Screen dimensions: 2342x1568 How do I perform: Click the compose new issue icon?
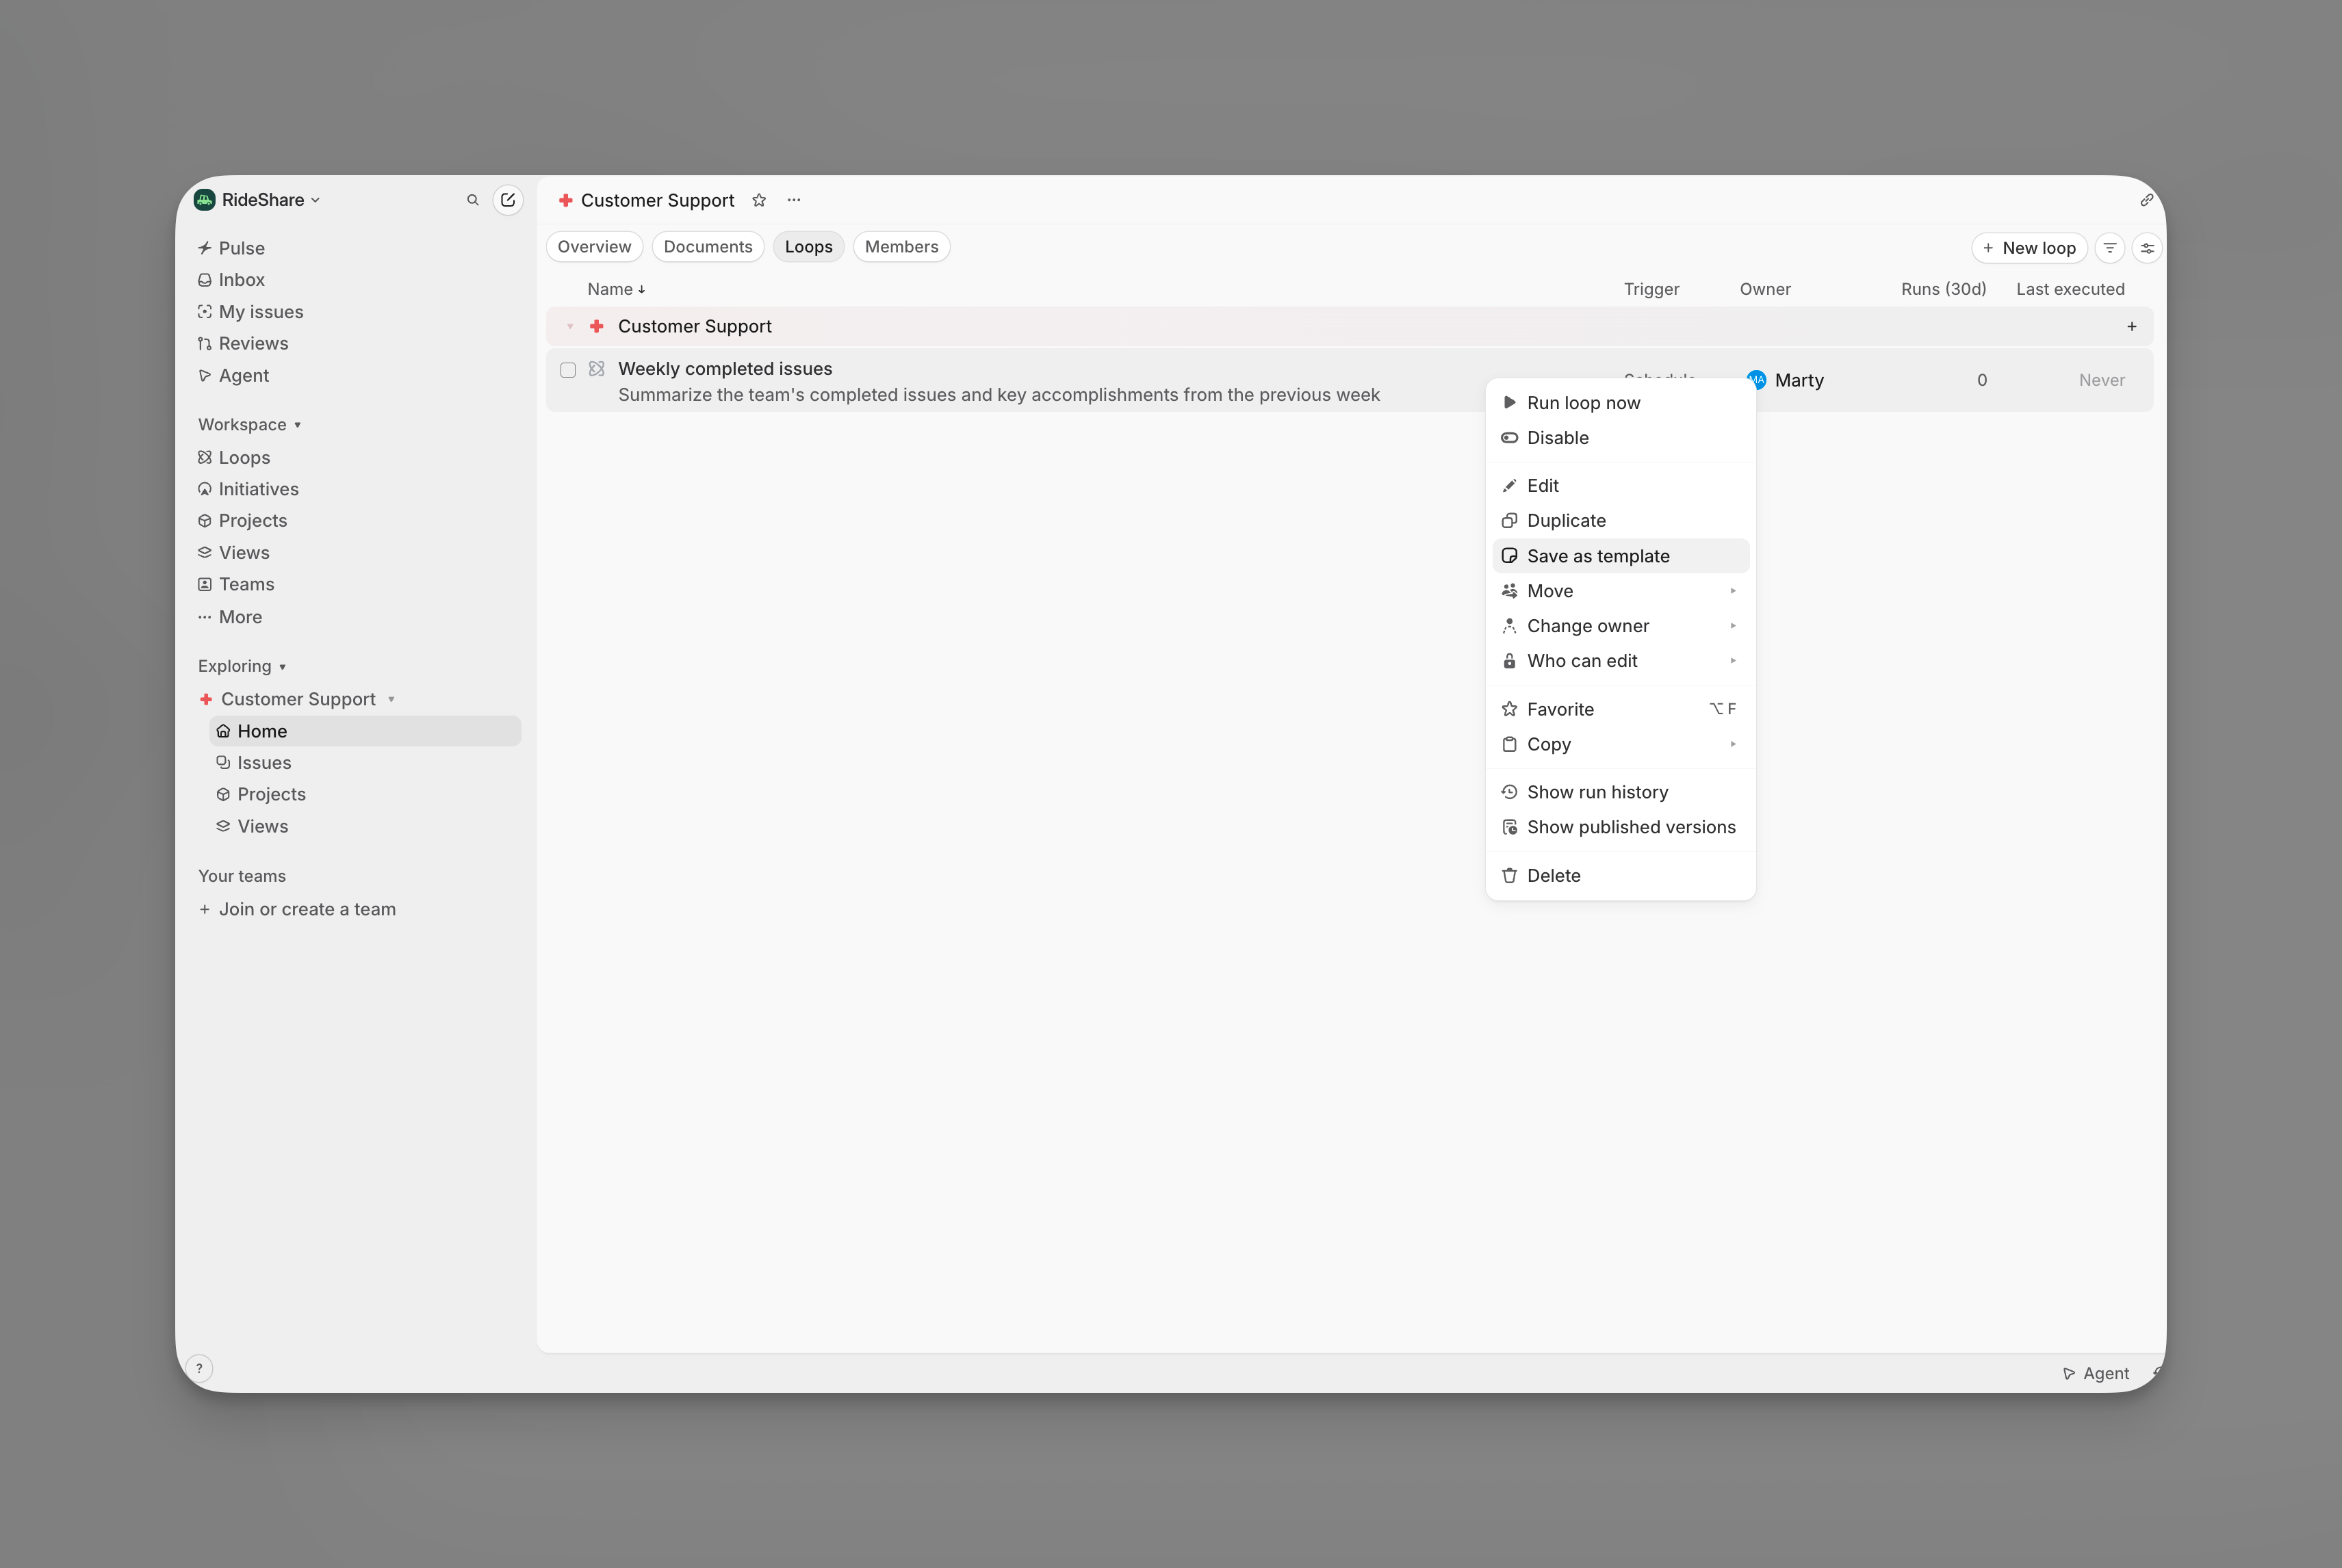[509, 200]
